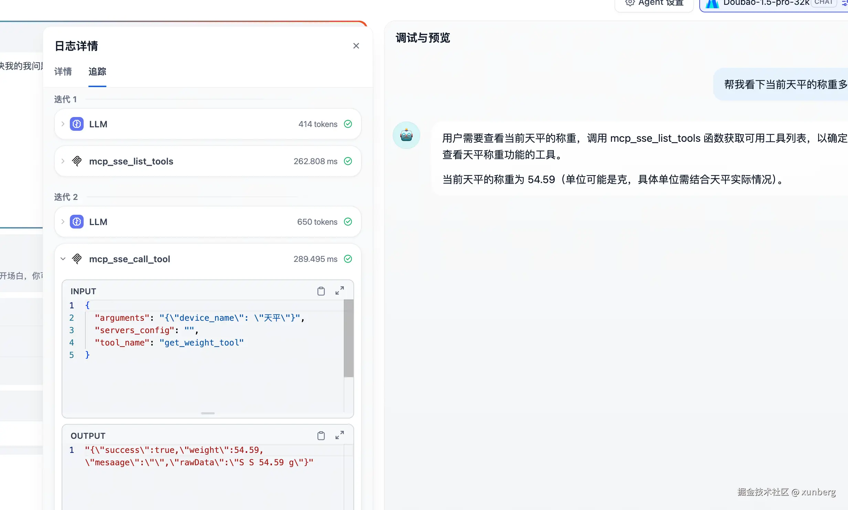The image size is (848, 510).
Task: Click the tool icon beside mcp_sse_list_tools
Action: click(x=76, y=161)
